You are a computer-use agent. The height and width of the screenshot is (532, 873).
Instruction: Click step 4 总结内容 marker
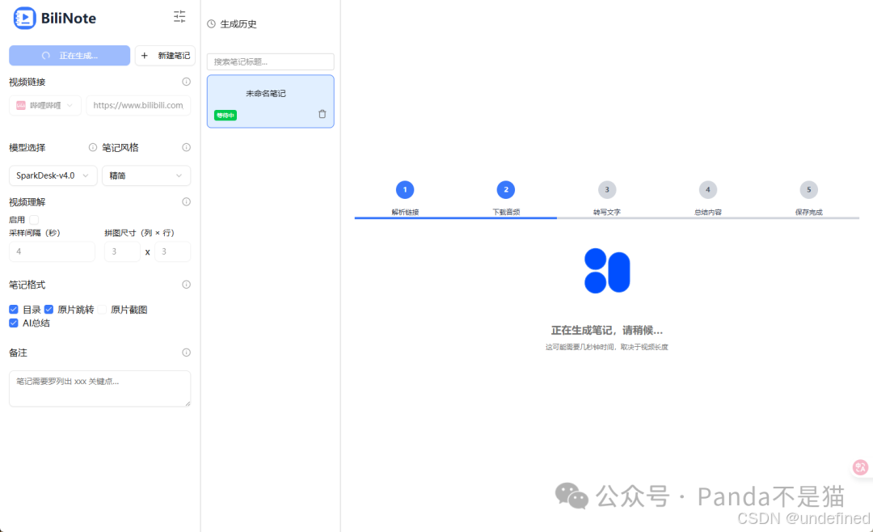[x=707, y=190]
